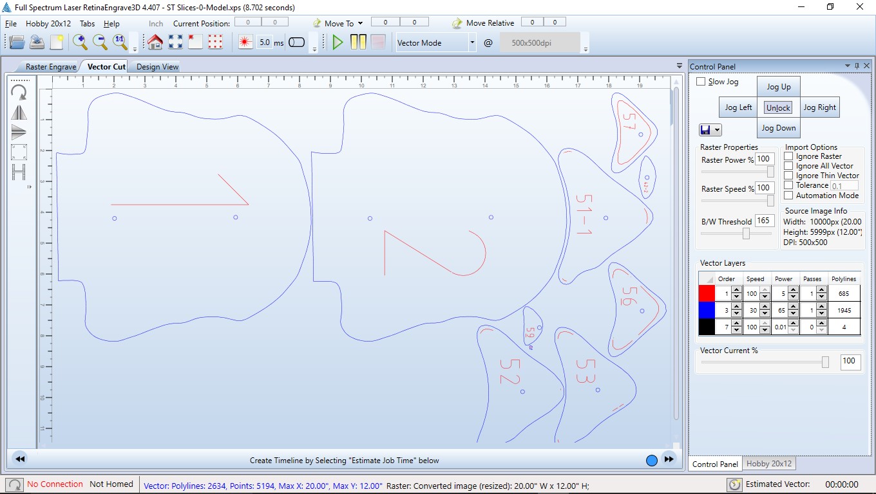Click the red dotted perimeter icon
The height and width of the screenshot is (494, 876).
[215, 42]
